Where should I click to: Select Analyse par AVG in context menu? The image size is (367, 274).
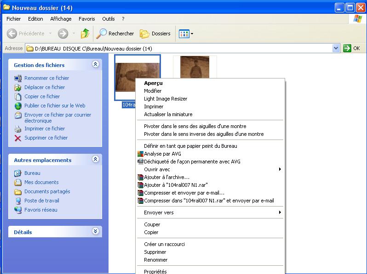click(162, 154)
